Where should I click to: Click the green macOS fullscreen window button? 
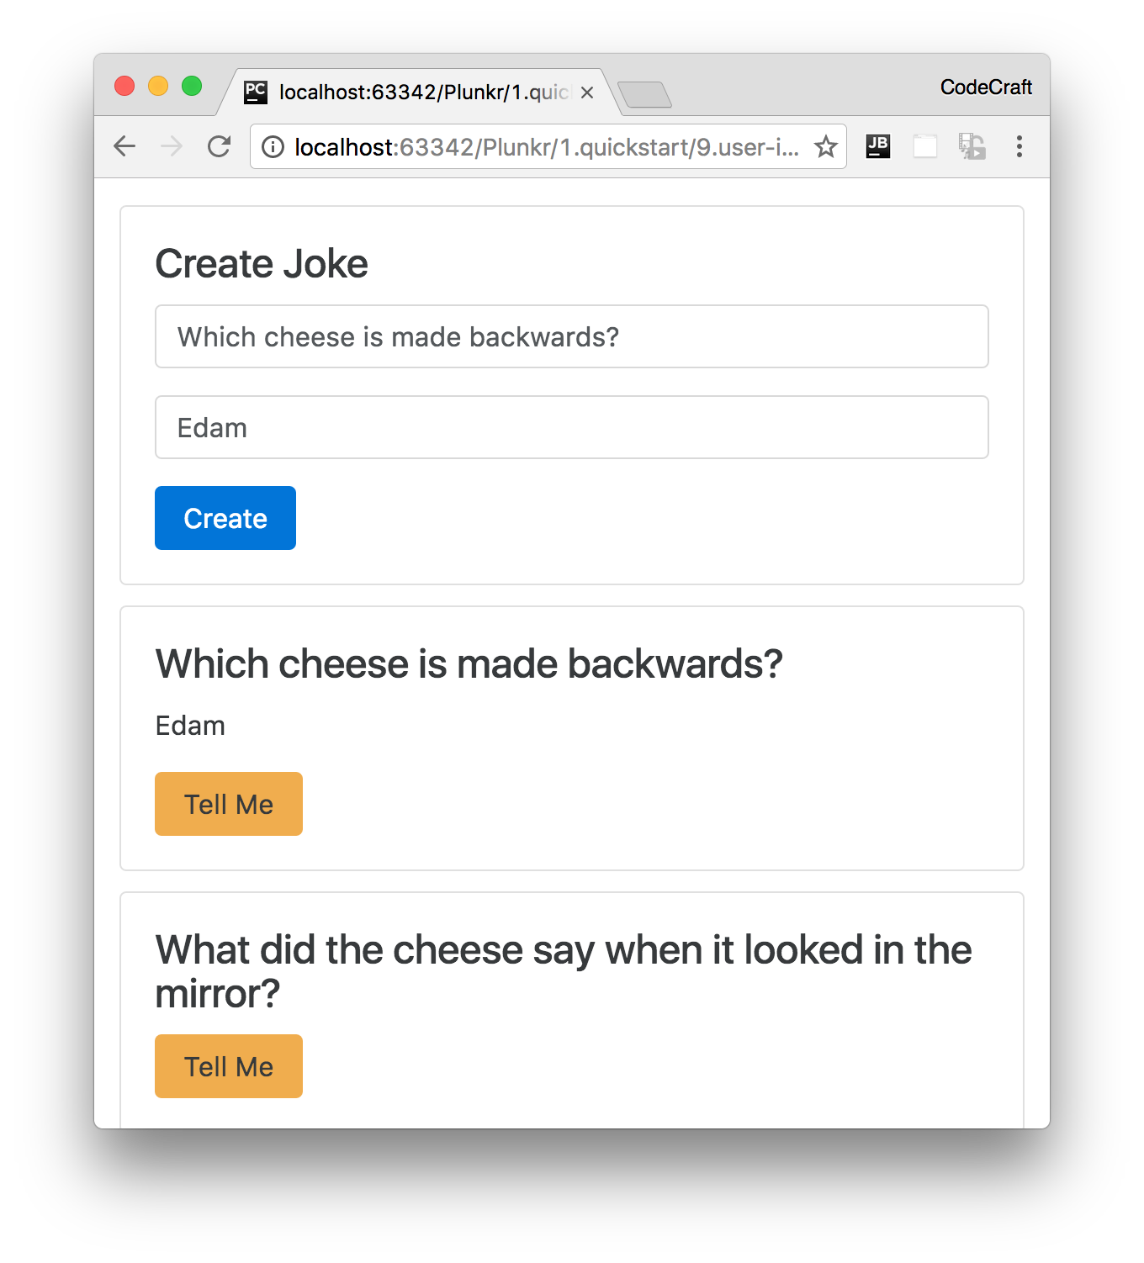(x=192, y=86)
